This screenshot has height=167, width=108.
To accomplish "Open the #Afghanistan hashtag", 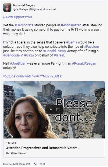I will tap(71, 25).
